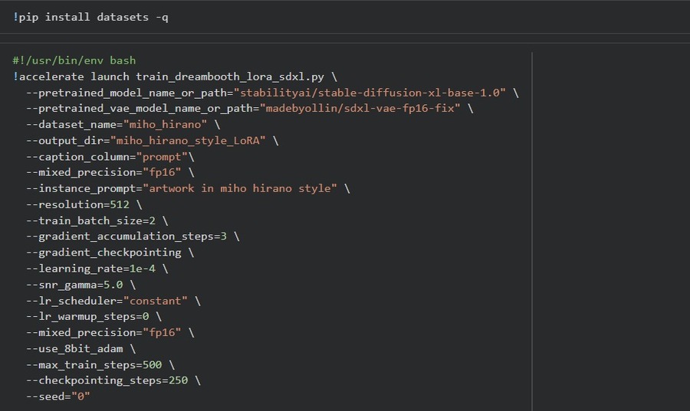Click the --pretrained_vae_model_name_or_path argument name
This screenshot has height=411, width=690.
[139, 109]
